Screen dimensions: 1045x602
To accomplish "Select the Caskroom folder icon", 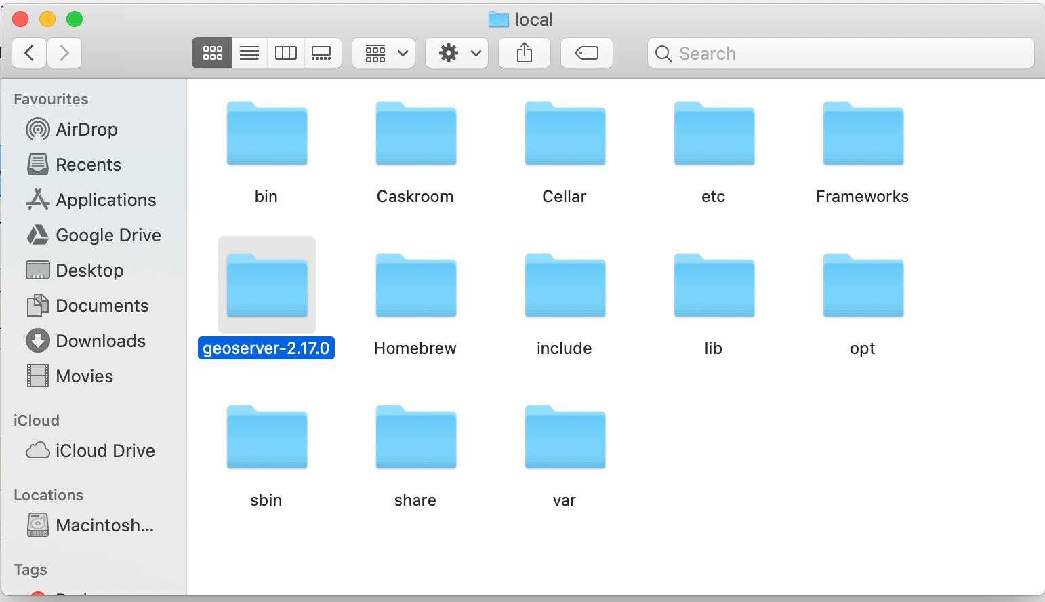I will 416,134.
